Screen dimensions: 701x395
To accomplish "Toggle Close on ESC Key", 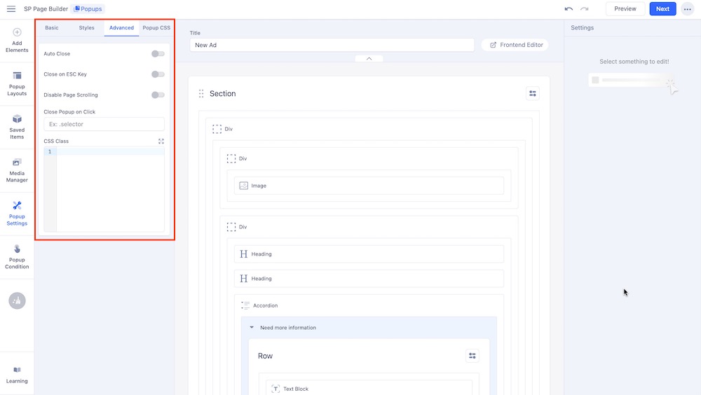I will click(x=158, y=74).
